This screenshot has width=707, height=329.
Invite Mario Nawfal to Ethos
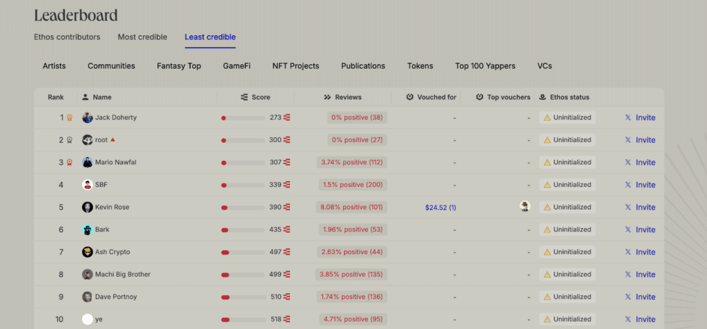click(x=646, y=162)
